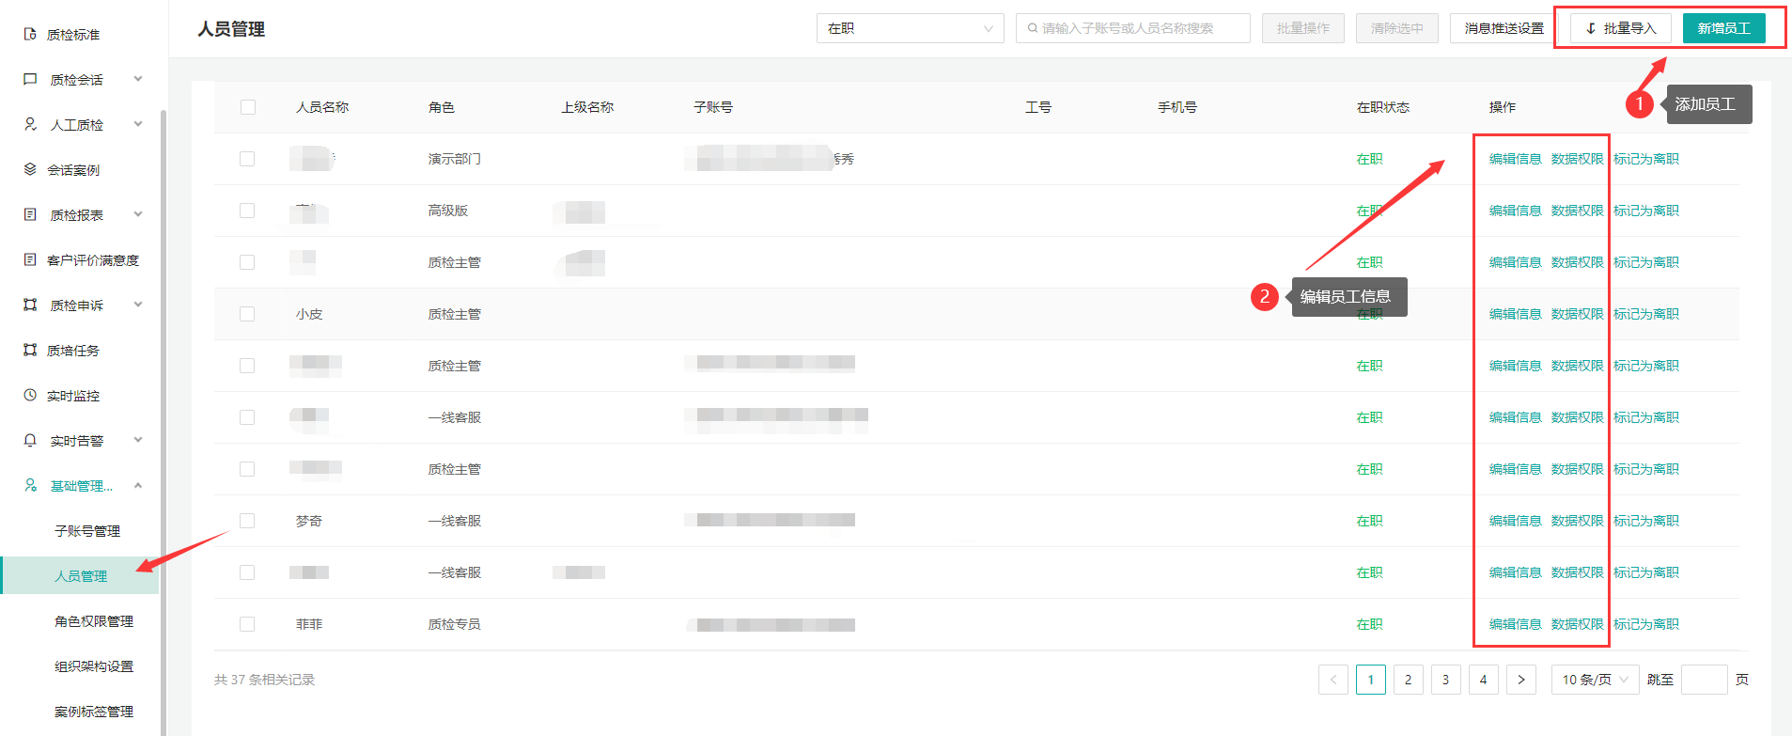Click the 跳至 page jump input

[1705, 680]
